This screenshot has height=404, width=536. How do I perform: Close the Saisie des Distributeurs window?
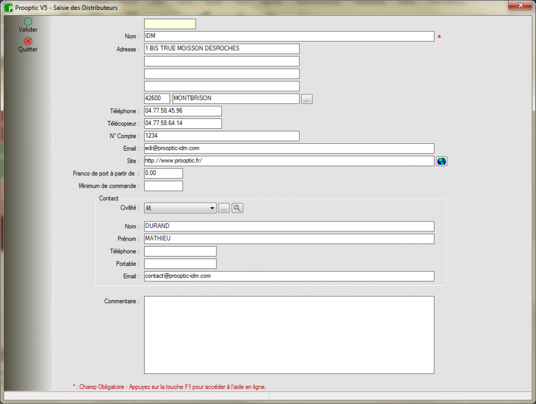pos(520,5)
